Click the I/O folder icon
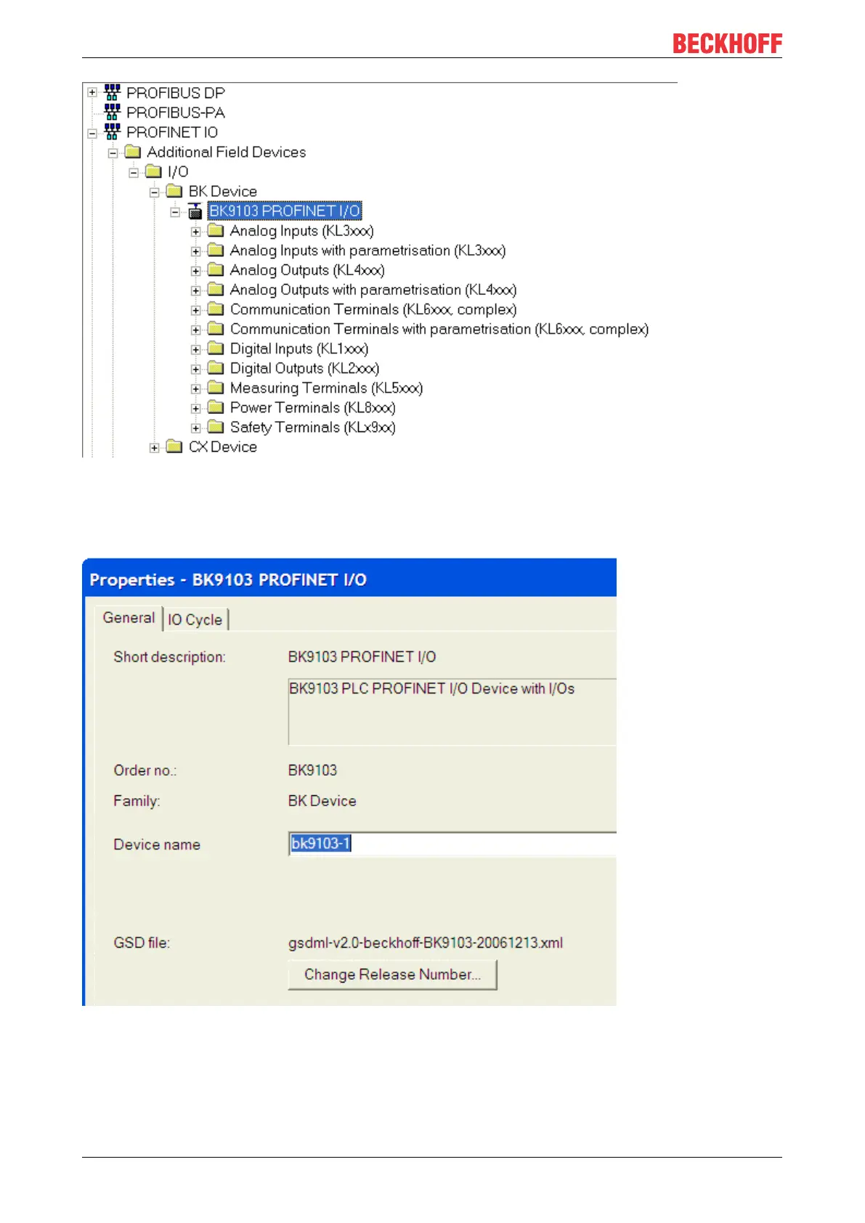The height and width of the screenshot is (1223, 865). pyautogui.click(x=153, y=171)
